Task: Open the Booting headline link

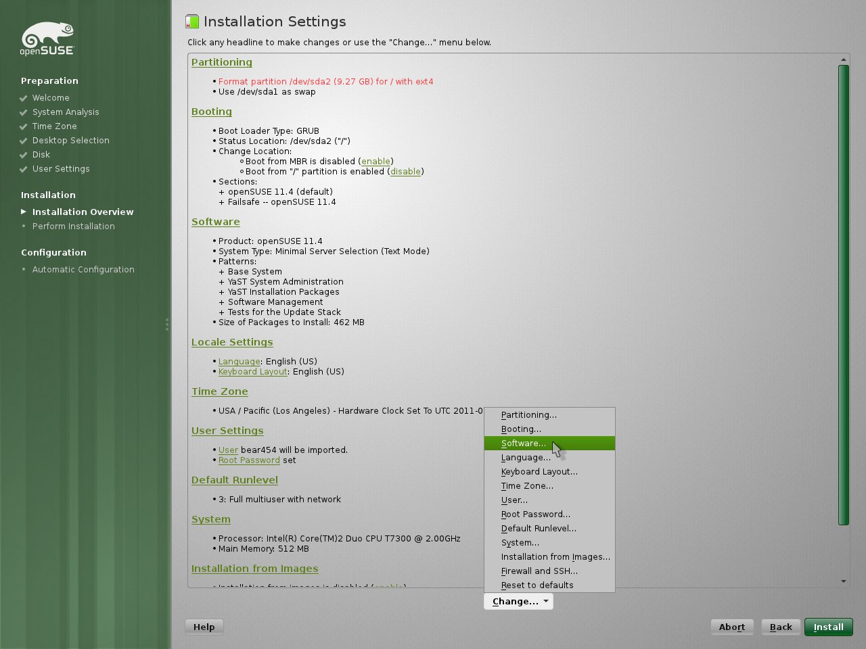Action: pyautogui.click(x=212, y=112)
